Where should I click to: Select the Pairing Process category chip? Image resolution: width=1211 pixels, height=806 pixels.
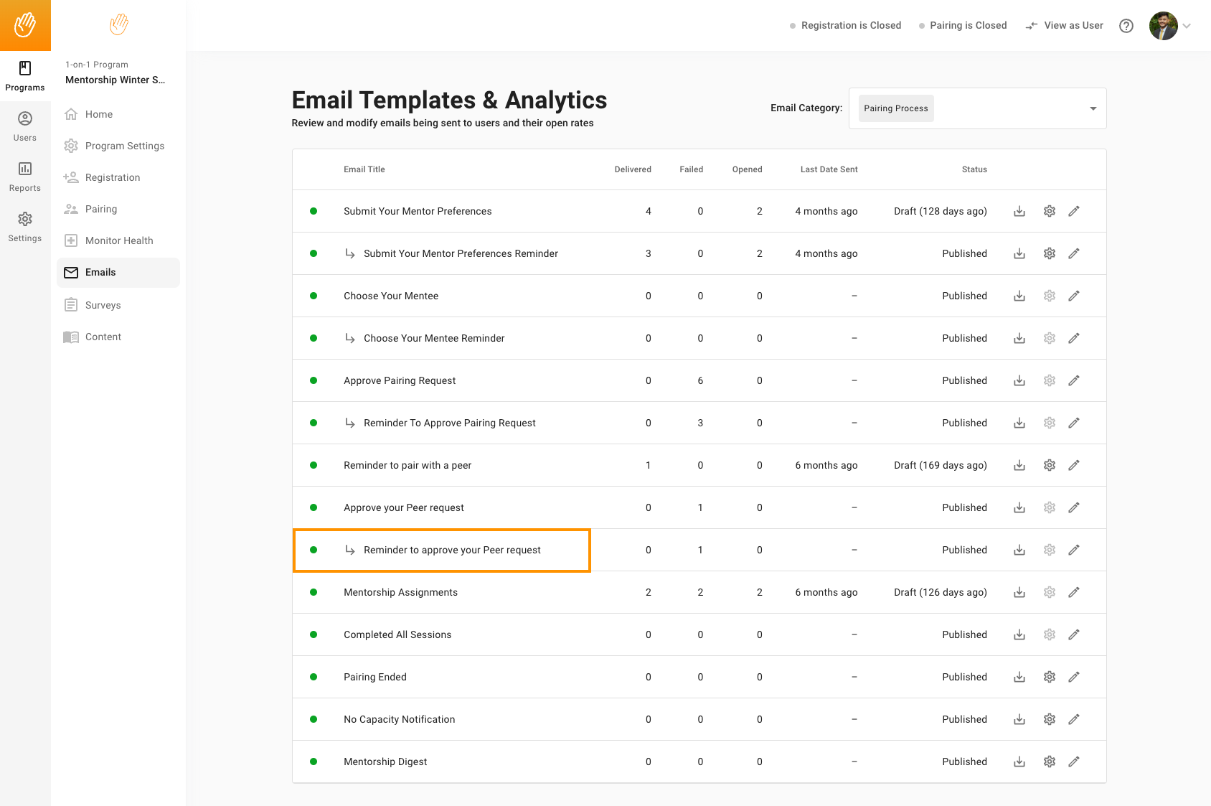pyautogui.click(x=895, y=108)
